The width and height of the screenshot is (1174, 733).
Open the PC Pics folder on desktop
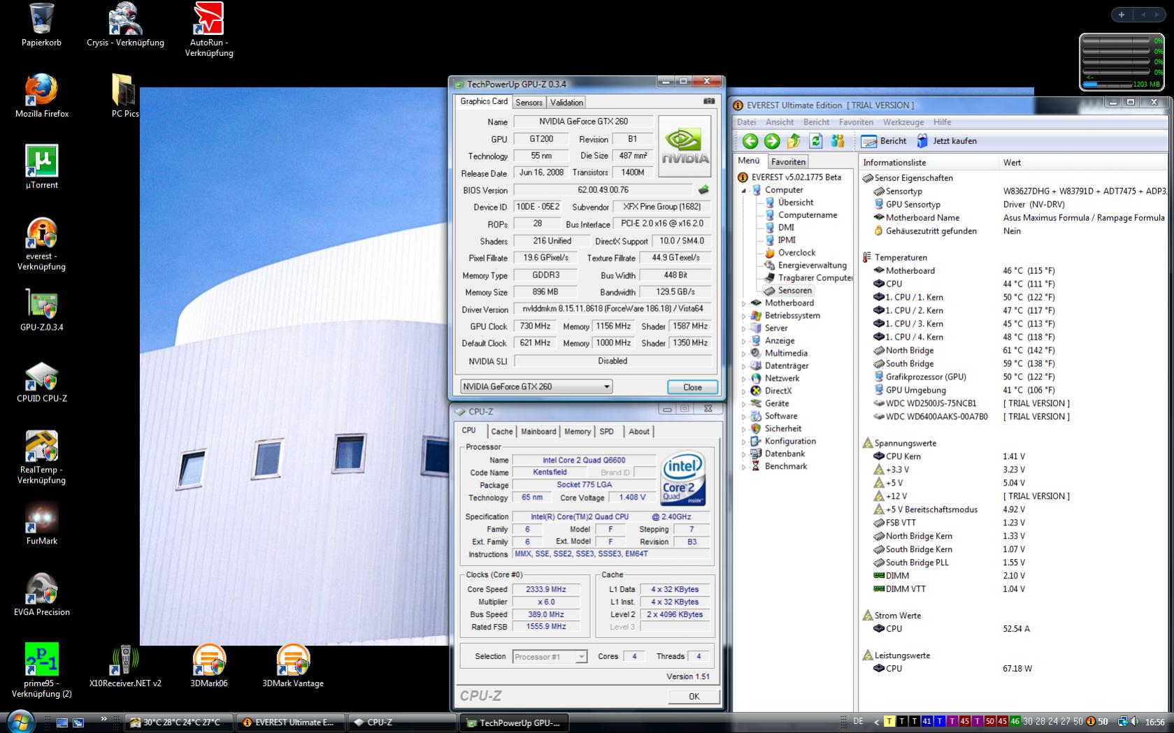tap(125, 96)
